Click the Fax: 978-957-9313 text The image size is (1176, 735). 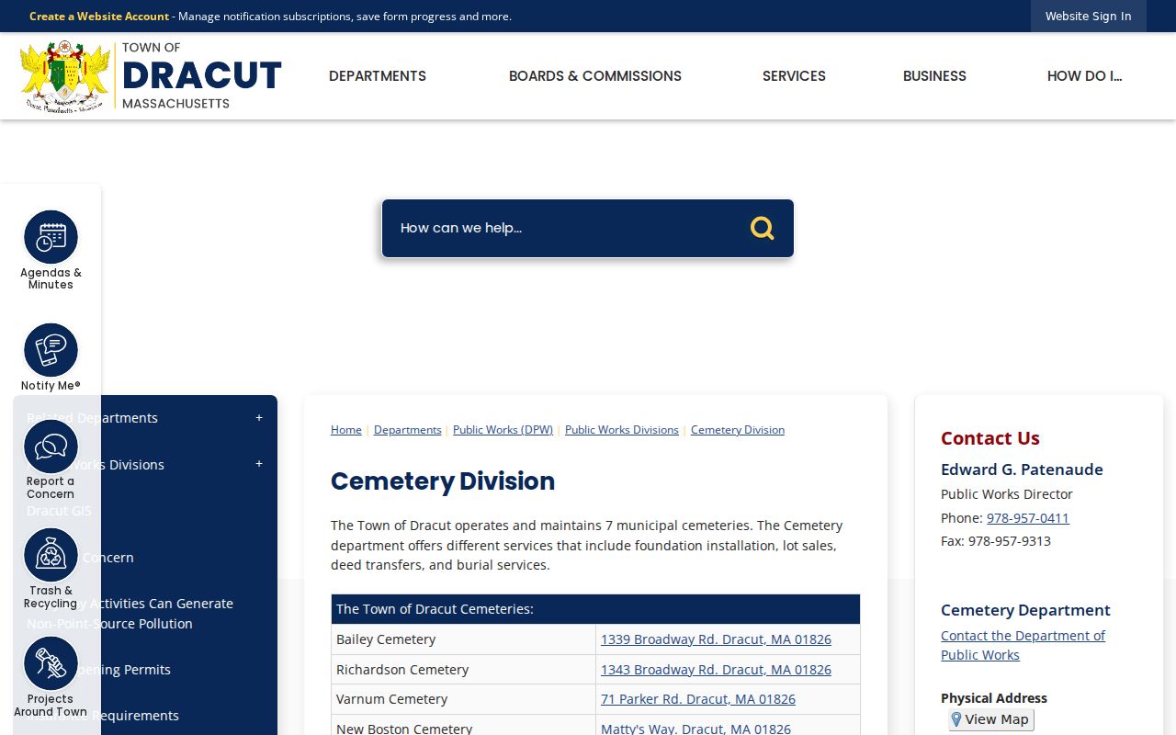pos(996,541)
